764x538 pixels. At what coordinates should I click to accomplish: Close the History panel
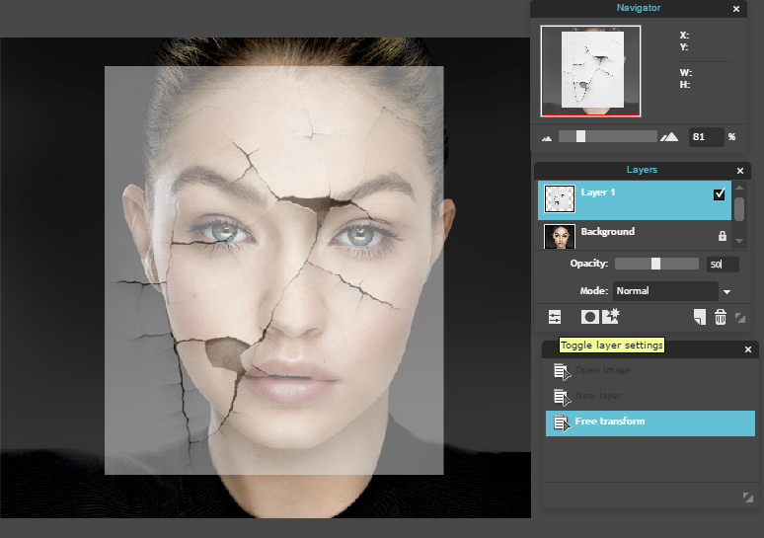coord(748,349)
